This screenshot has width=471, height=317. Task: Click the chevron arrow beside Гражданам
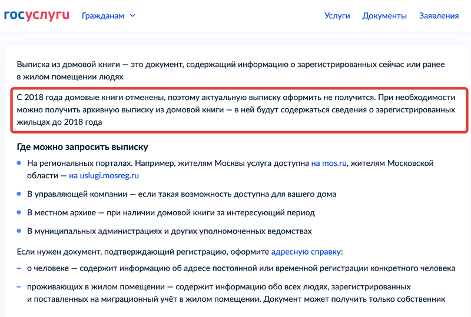[132, 16]
